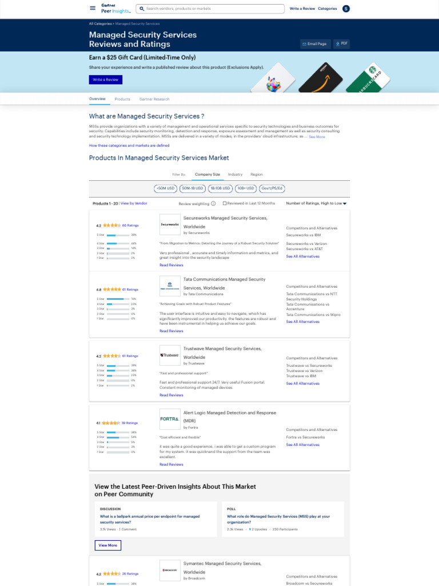Click the Review weighting info icon
439x586 pixels.
(x=213, y=203)
